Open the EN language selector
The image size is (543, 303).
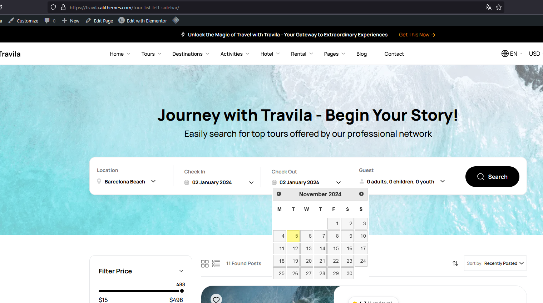(x=512, y=54)
